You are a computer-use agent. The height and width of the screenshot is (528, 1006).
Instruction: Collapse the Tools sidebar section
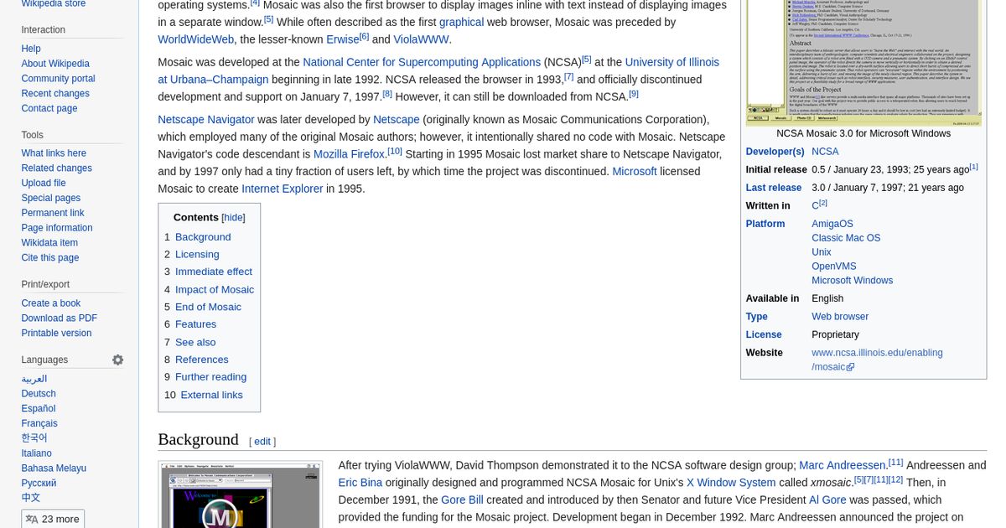click(32, 135)
